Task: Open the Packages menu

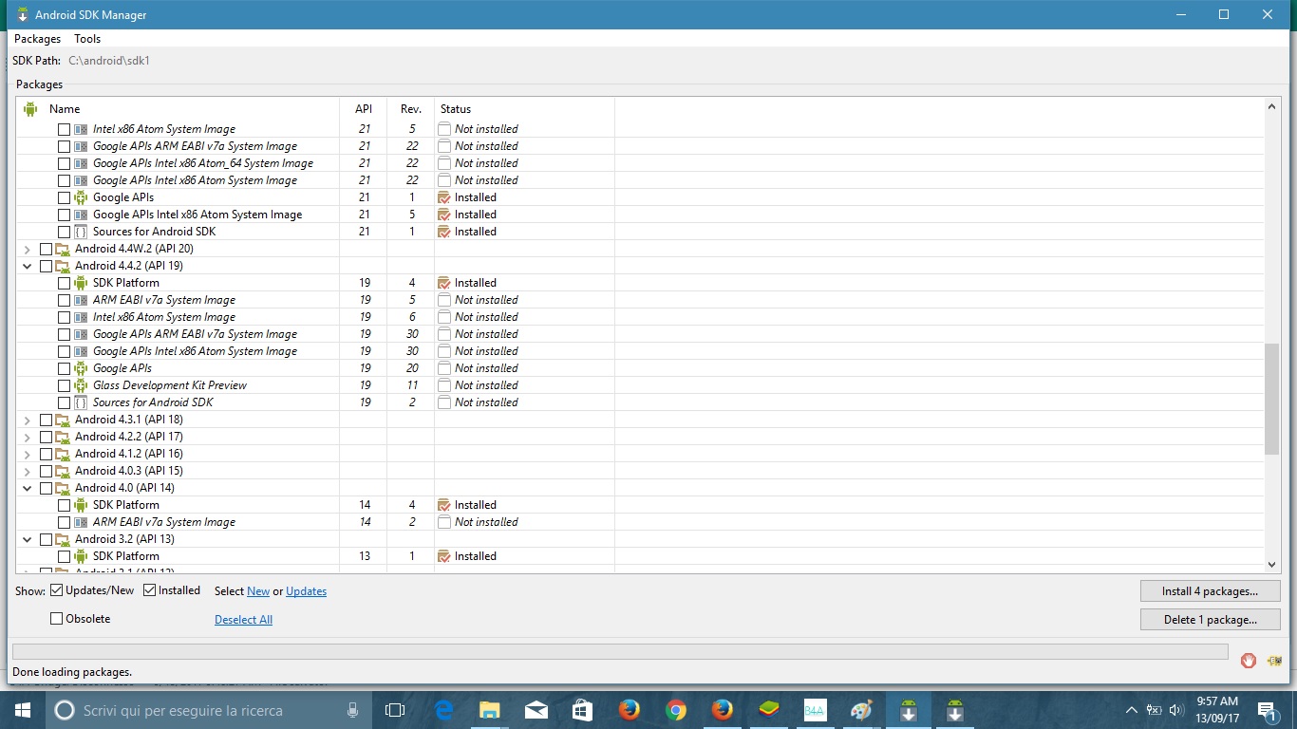Action: (37, 39)
